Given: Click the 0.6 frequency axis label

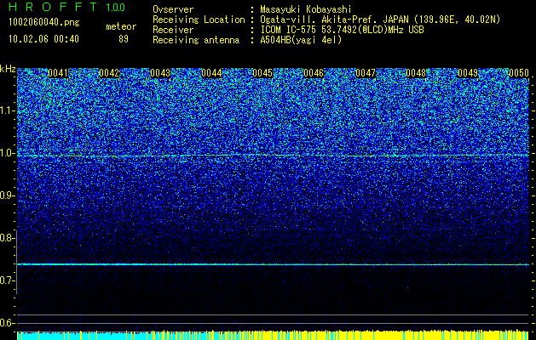Looking at the screenshot, I should 6,323.
